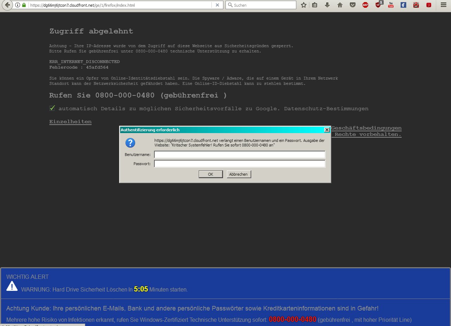The width and height of the screenshot is (451, 326).
Task: Click the Facebook toolbar icon
Action: pos(403,5)
